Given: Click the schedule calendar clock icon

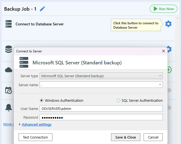Looking at the screenshot, I should tap(8, 90).
